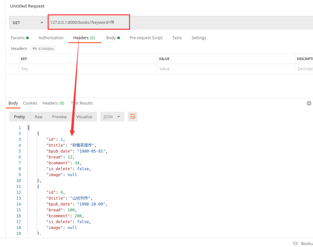Image resolution: width=313 pixels, height=247 pixels.
Task: Switch to the Authorization tab
Action: 51,38
